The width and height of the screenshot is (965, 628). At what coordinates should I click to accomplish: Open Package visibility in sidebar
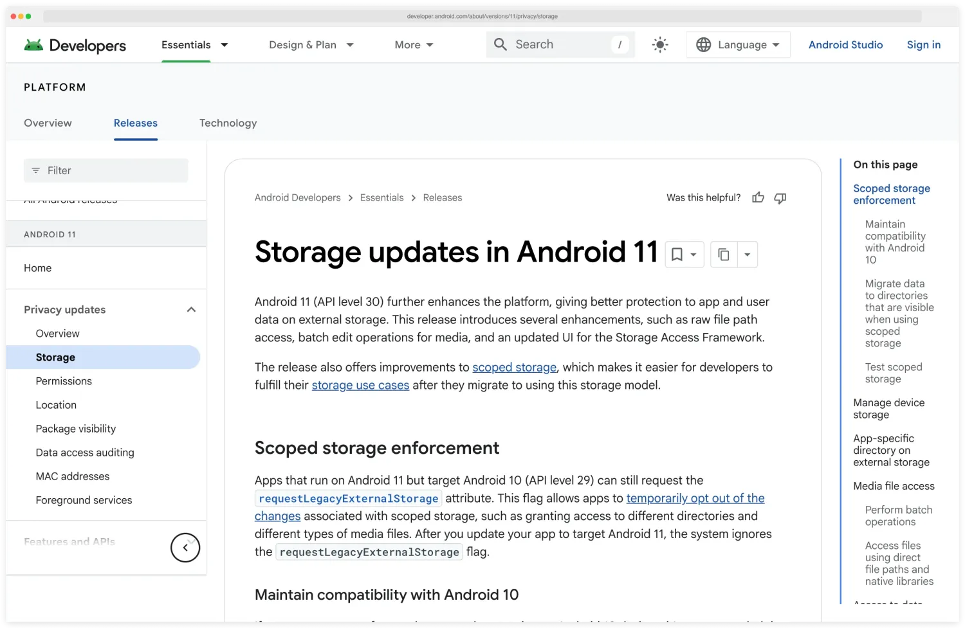point(76,429)
